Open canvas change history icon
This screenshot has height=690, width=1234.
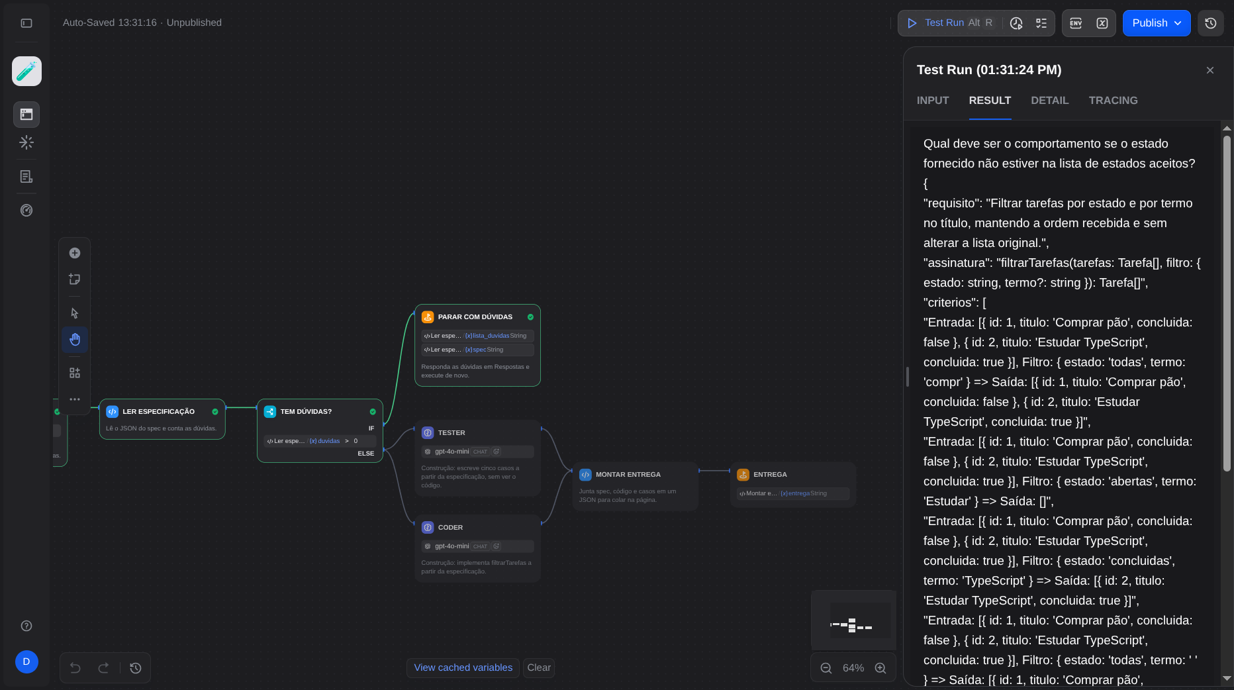point(136,668)
